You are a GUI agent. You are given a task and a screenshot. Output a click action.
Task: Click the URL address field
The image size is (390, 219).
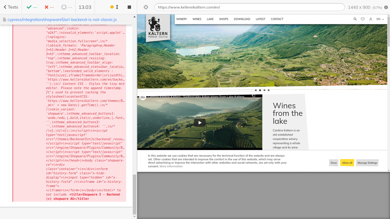(249, 7)
